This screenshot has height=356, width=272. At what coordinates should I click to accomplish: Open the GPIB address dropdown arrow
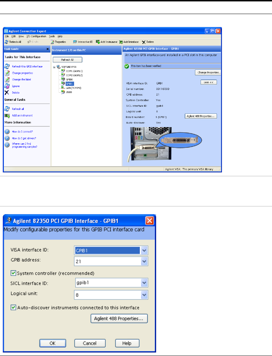(144, 261)
